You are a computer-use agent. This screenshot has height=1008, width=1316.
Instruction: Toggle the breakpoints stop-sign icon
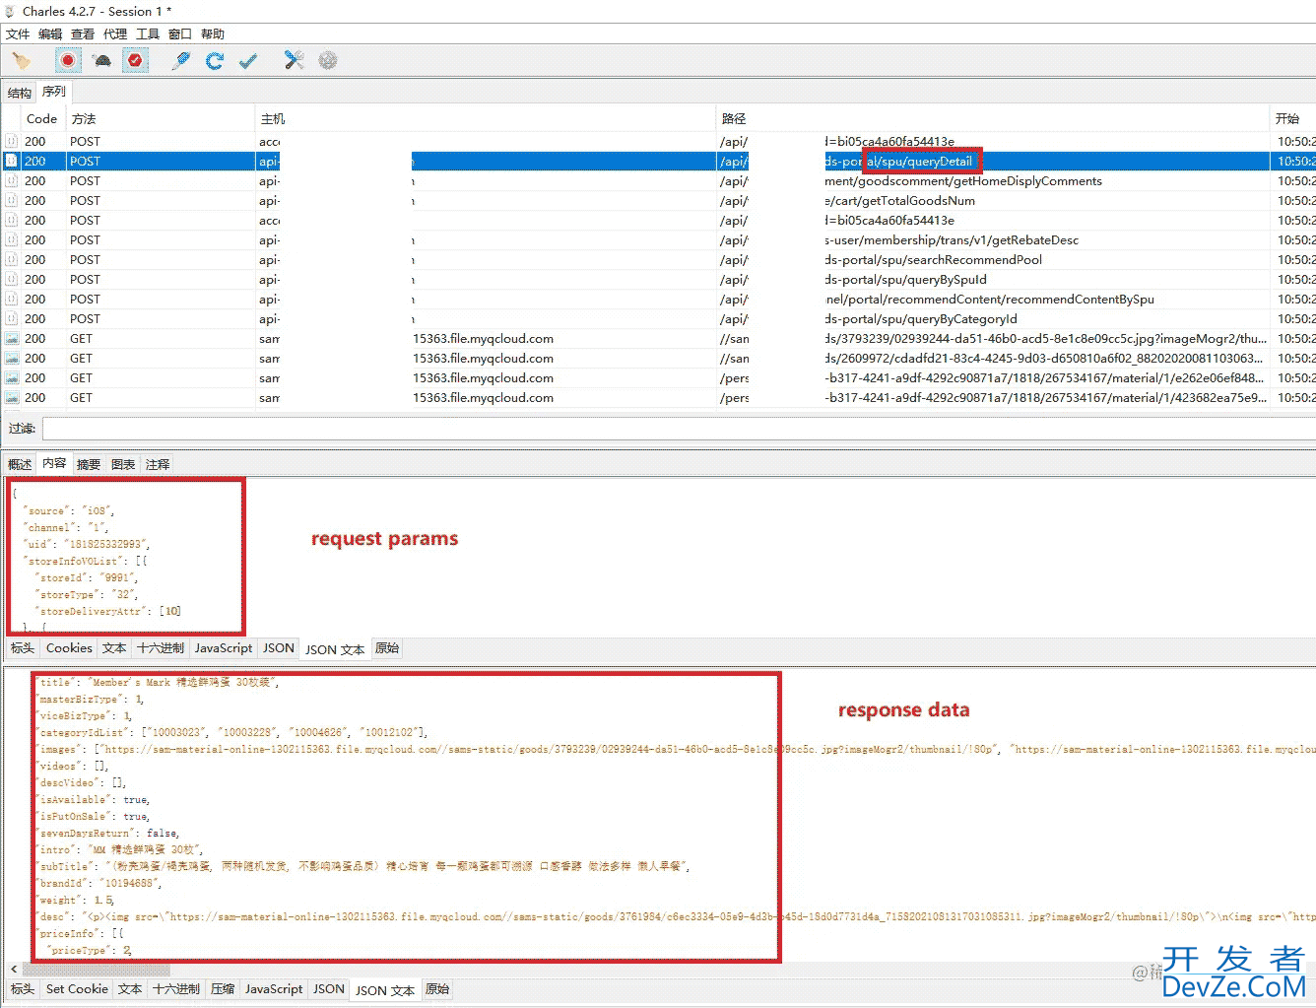pyautogui.click(x=135, y=61)
